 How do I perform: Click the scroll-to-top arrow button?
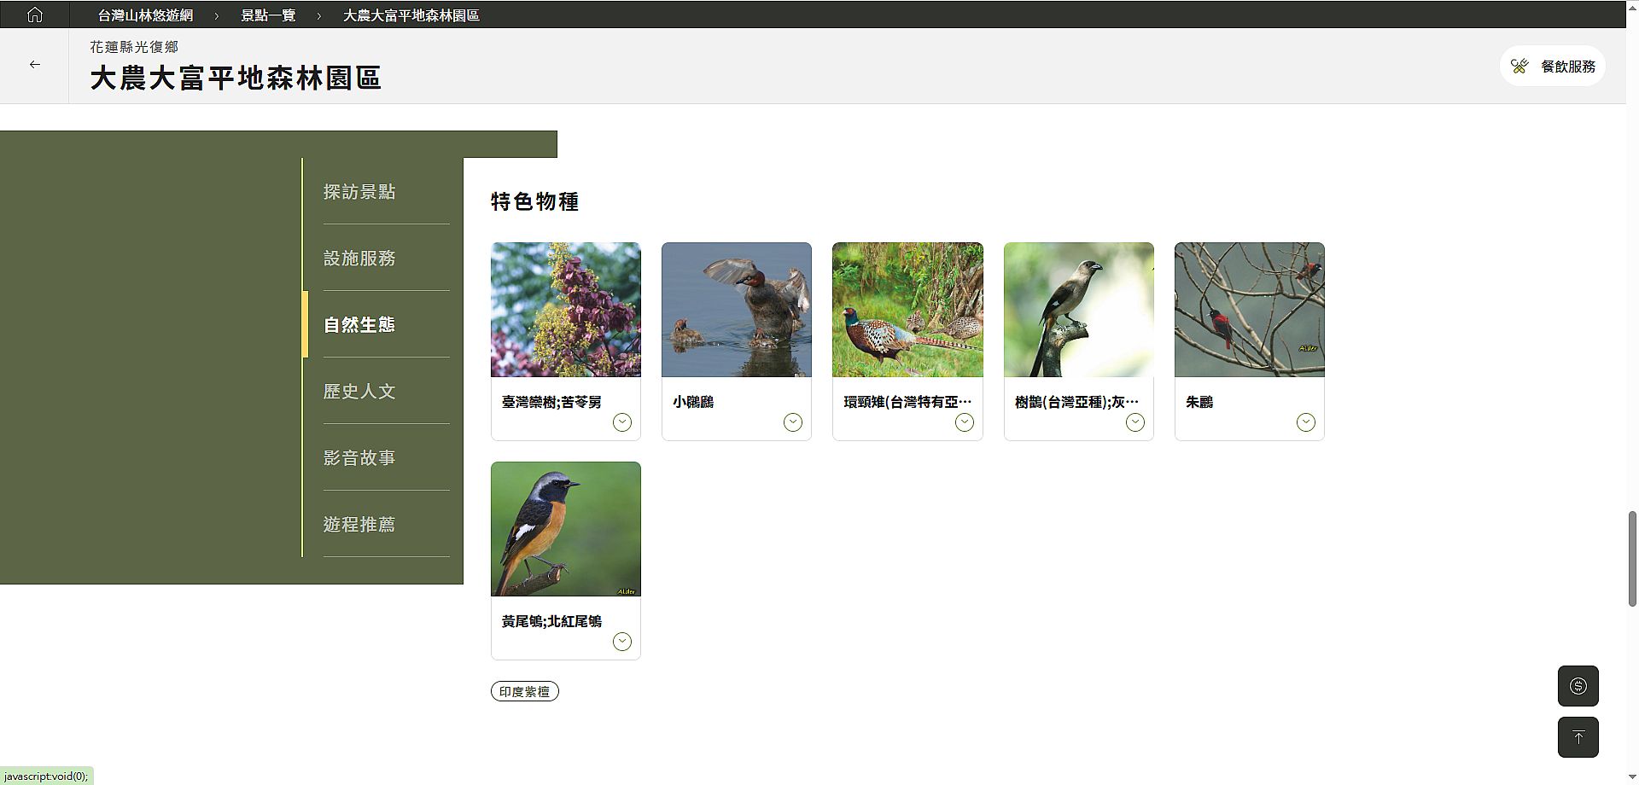pos(1578,737)
